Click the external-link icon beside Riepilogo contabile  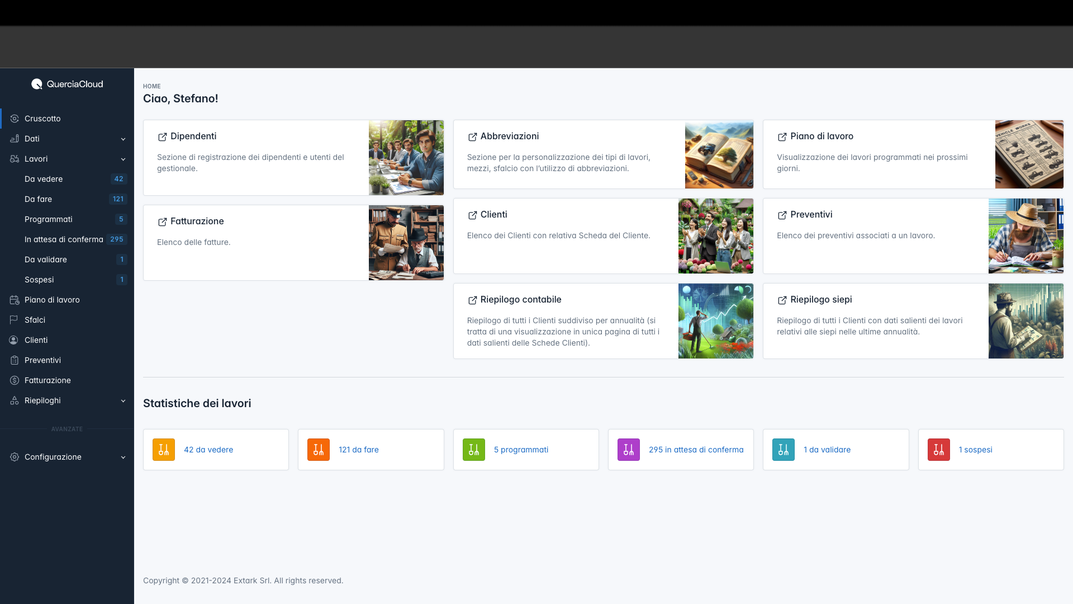coord(472,300)
